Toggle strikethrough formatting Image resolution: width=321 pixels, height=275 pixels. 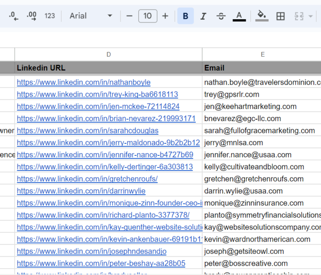(x=221, y=16)
